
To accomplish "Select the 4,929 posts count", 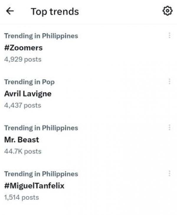I will coord(23,59).
